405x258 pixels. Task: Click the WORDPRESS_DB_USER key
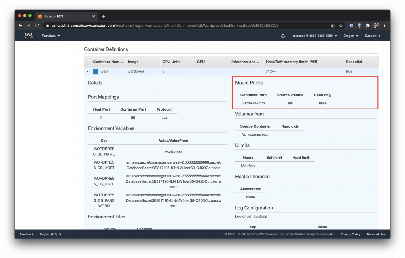[x=104, y=181]
